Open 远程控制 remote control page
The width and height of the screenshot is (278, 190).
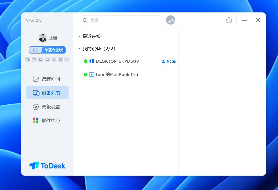(x=47, y=79)
